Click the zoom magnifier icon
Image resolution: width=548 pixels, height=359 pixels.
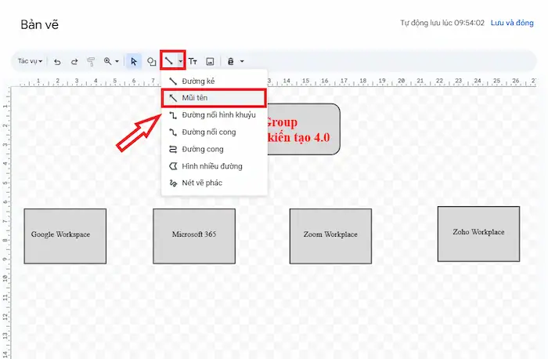pos(108,61)
